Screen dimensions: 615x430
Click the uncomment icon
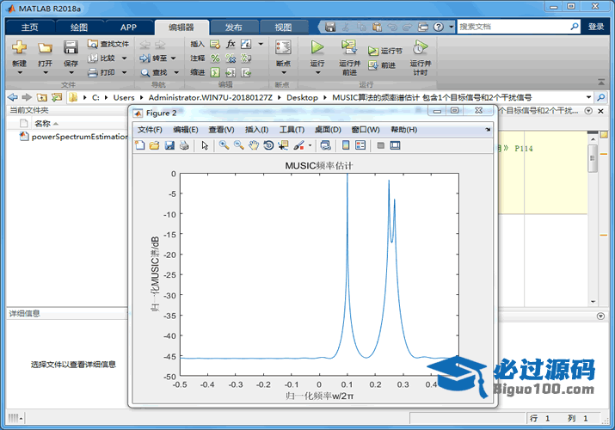tap(231, 58)
